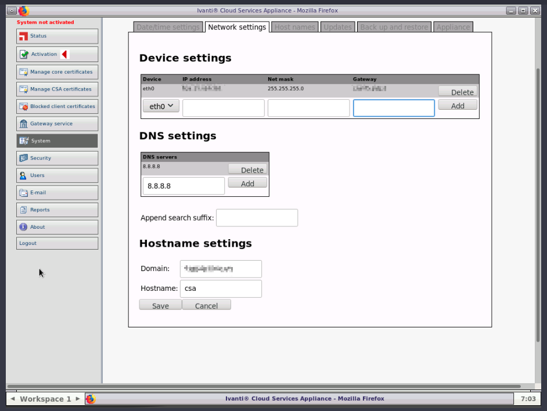Open Manage CSA certificates
Image resolution: width=547 pixels, height=411 pixels.
pyautogui.click(x=57, y=89)
